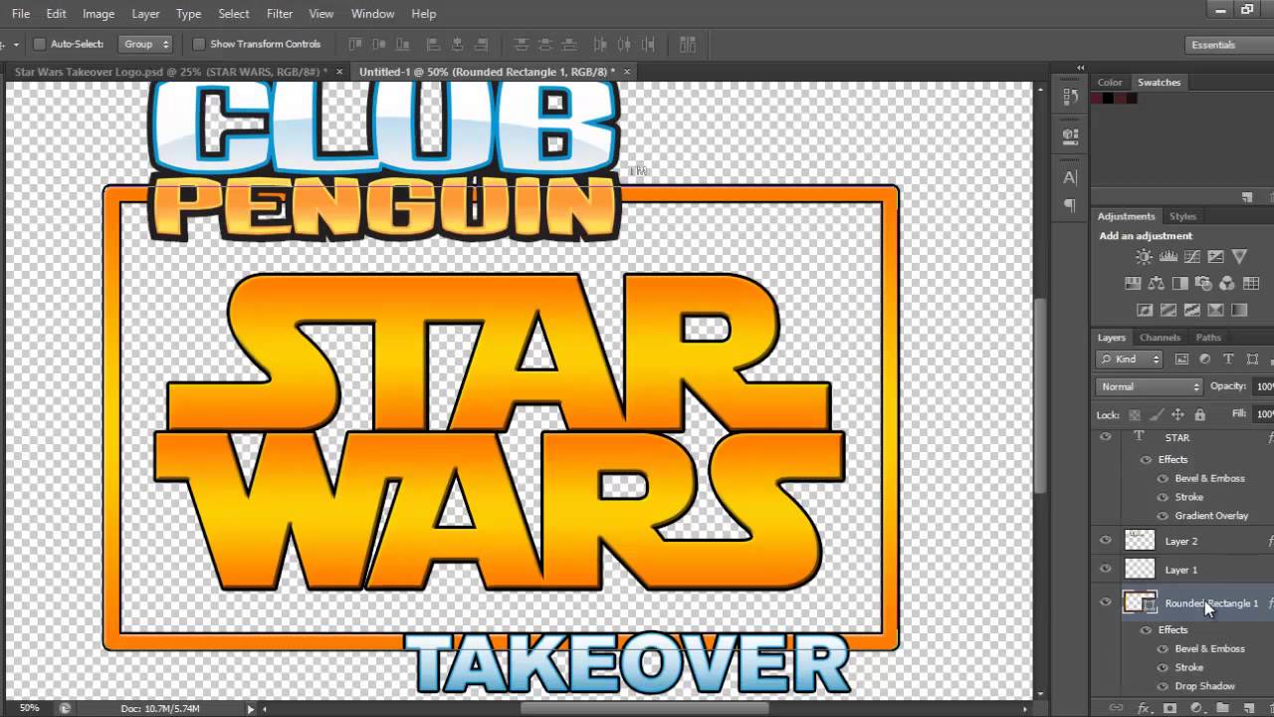Open the History panel icon
1274x717 pixels.
(1070, 97)
